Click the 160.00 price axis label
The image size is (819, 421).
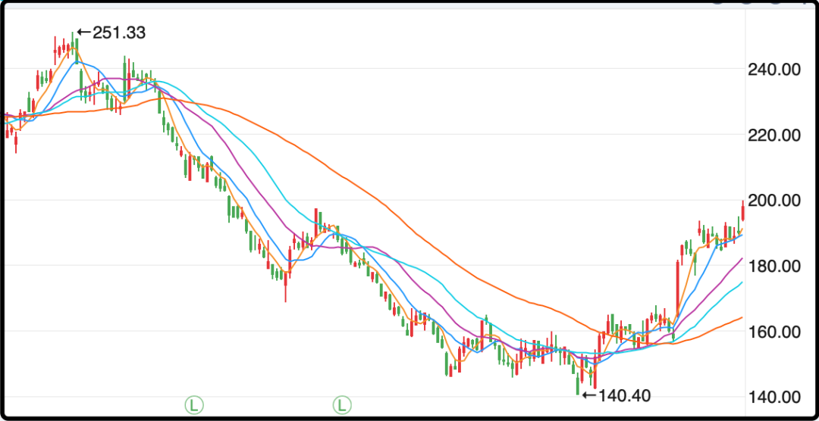774,332
